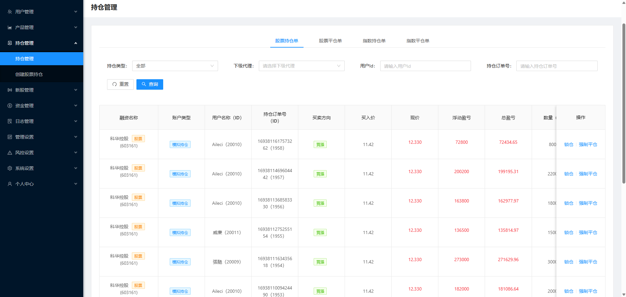Open the 持仓类型 dropdown

(175, 66)
